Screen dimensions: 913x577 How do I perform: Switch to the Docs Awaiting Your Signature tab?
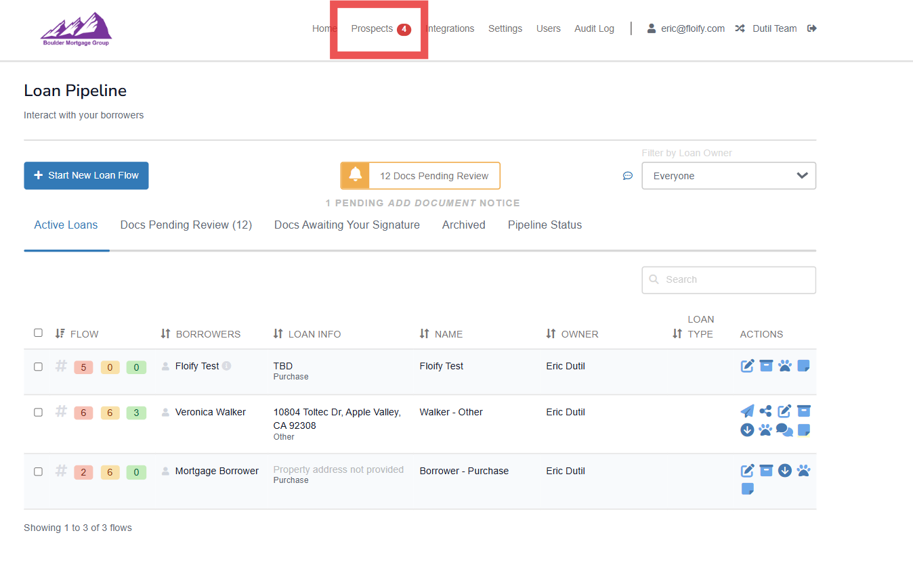(x=347, y=225)
